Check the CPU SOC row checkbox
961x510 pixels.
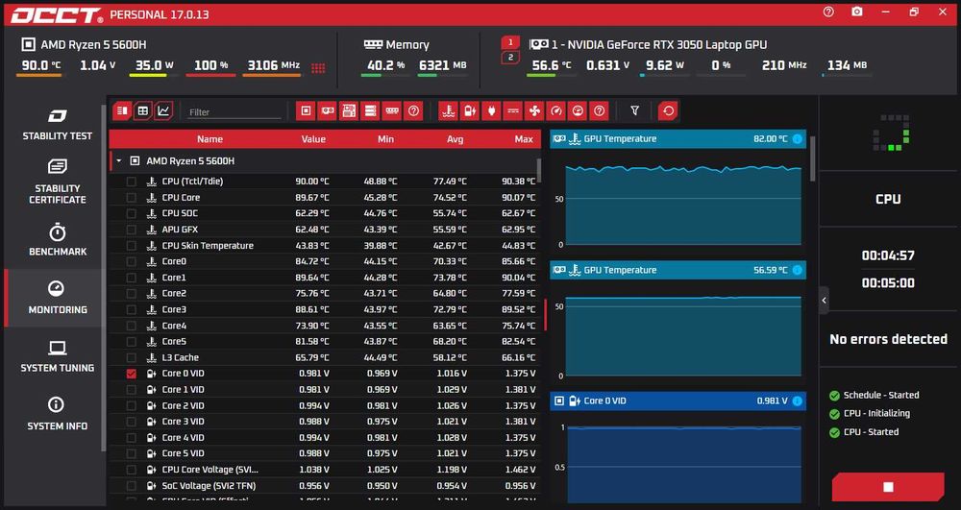(x=131, y=213)
